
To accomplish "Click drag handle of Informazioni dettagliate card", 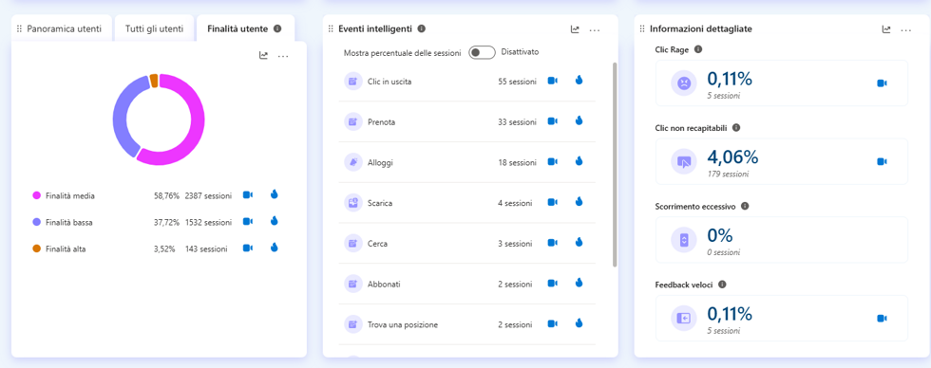I will pos(642,29).
